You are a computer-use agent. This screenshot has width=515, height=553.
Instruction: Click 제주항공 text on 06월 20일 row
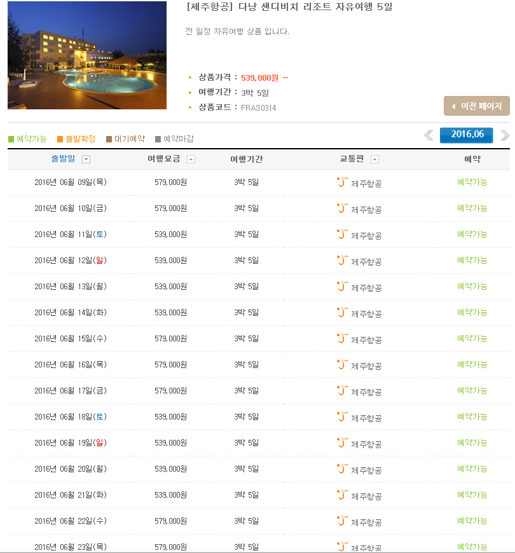click(366, 470)
